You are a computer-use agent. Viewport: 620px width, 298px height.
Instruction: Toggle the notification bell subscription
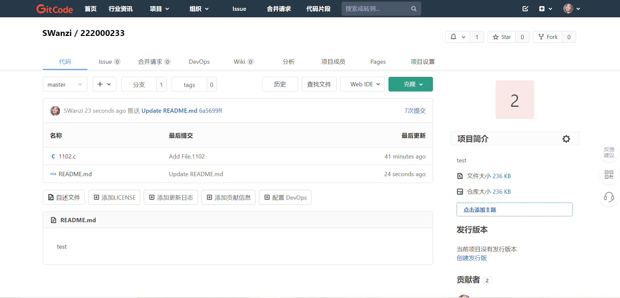pos(458,37)
